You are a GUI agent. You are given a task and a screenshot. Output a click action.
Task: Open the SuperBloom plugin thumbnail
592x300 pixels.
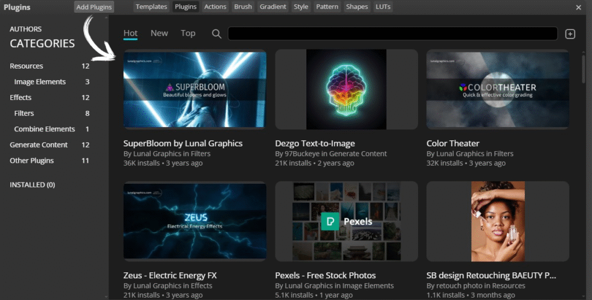coord(195,89)
